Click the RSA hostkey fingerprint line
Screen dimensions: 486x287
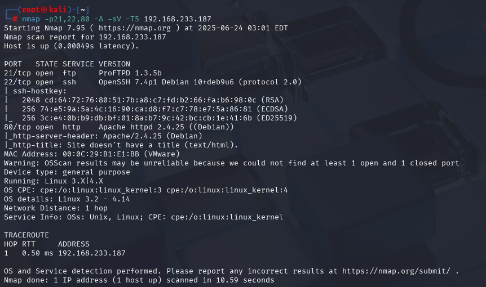point(152,100)
